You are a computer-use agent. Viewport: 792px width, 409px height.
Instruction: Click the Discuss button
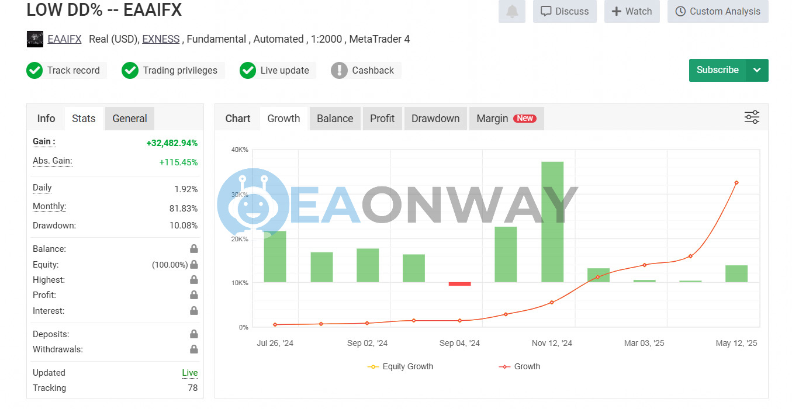pos(565,11)
